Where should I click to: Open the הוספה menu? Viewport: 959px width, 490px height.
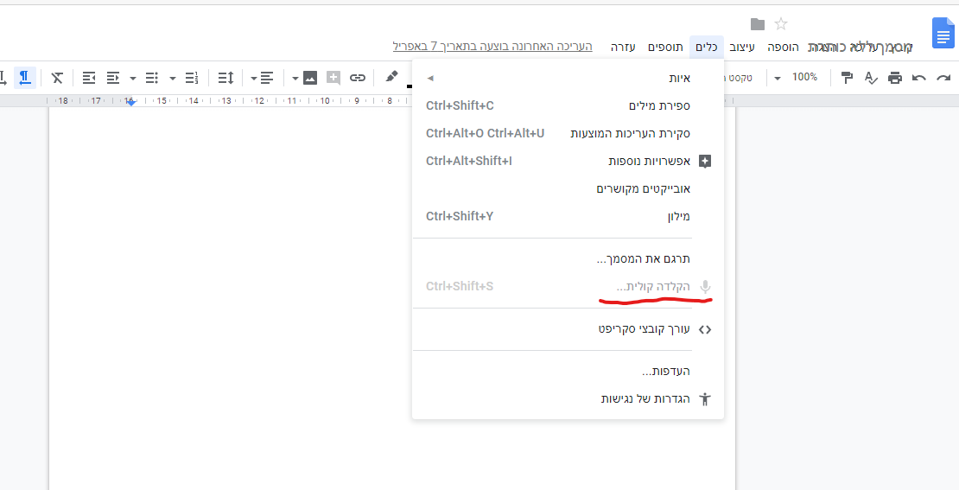point(783,48)
